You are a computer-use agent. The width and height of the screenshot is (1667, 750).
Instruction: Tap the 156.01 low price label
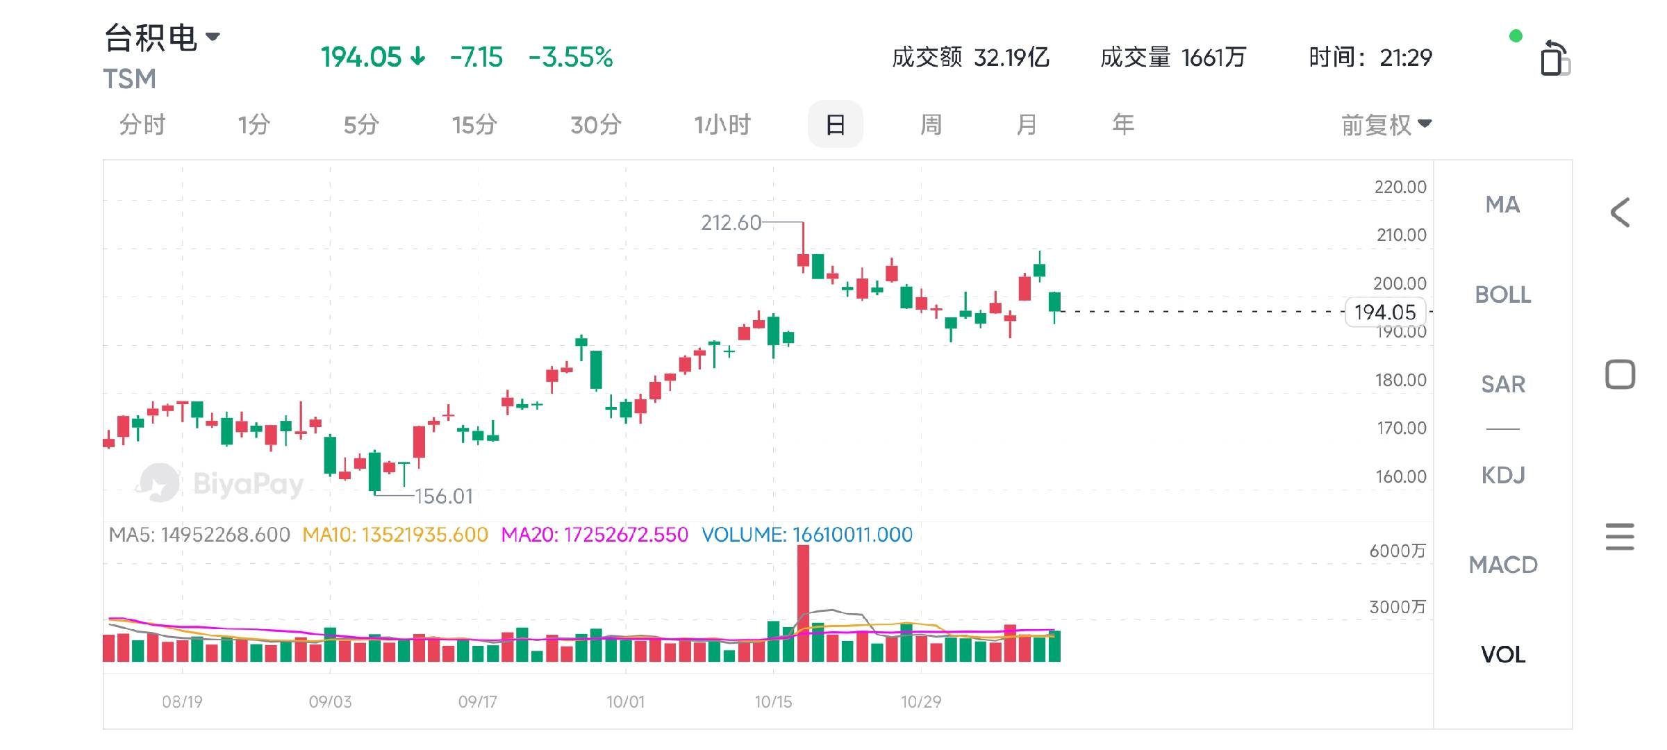pyautogui.click(x=444, y=496)
